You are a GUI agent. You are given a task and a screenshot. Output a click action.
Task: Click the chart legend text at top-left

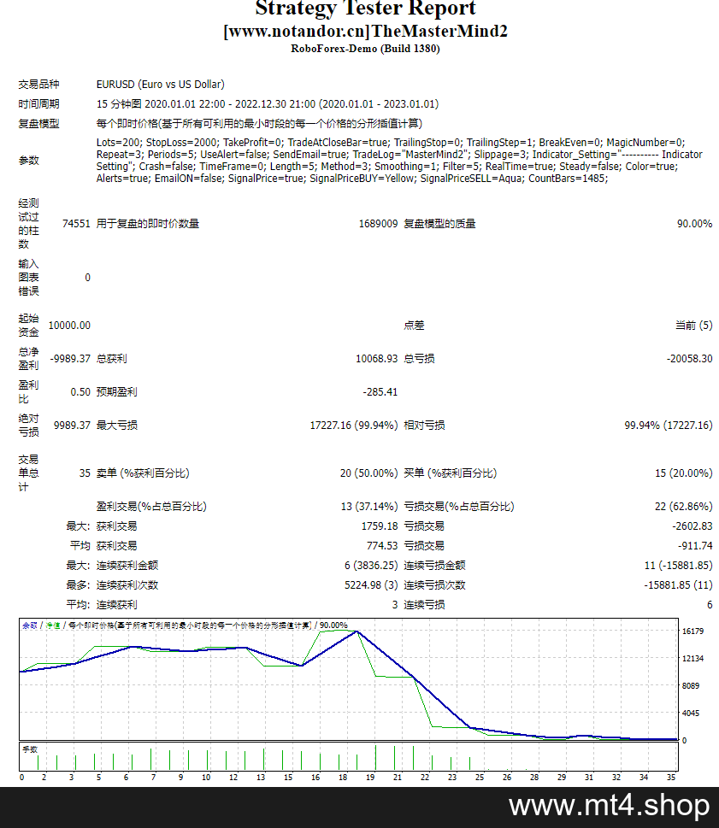point(185,625)
